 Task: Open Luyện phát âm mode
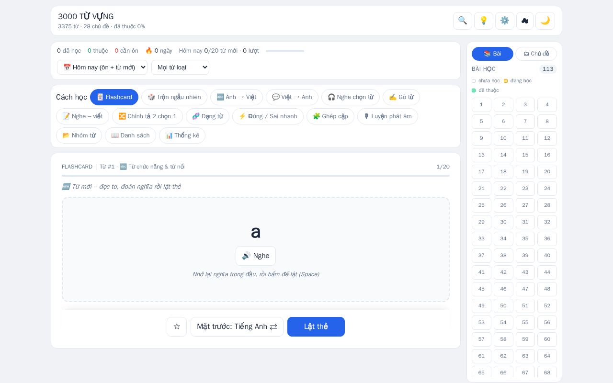[x=387, y=116]
